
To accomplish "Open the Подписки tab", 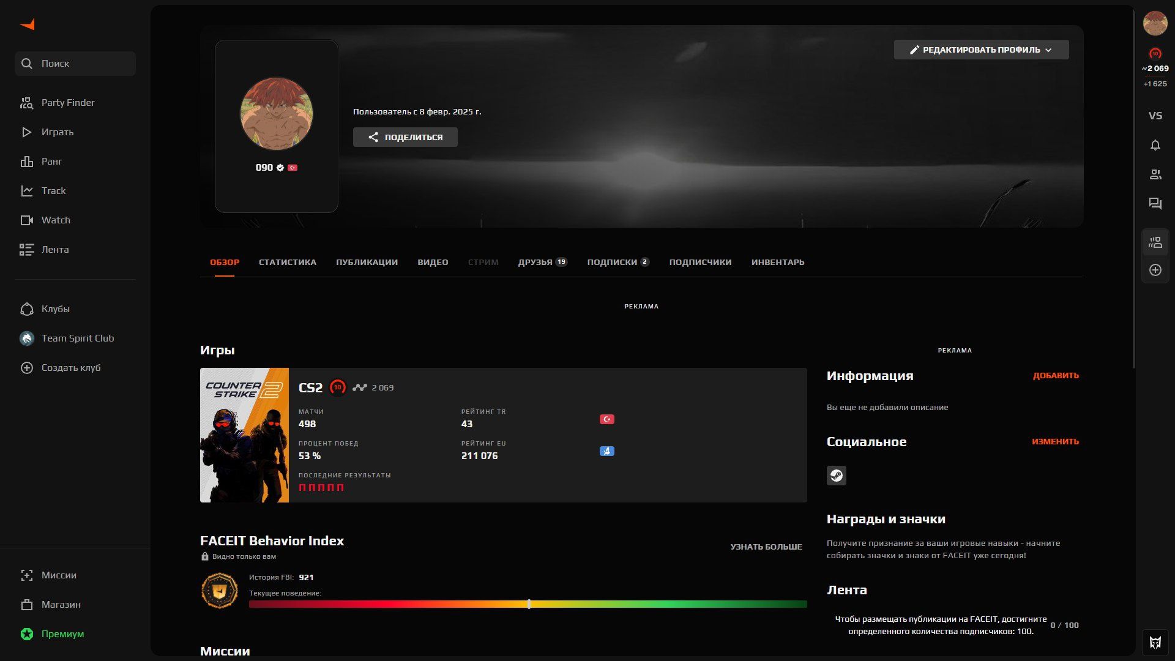I will (618, 262).
